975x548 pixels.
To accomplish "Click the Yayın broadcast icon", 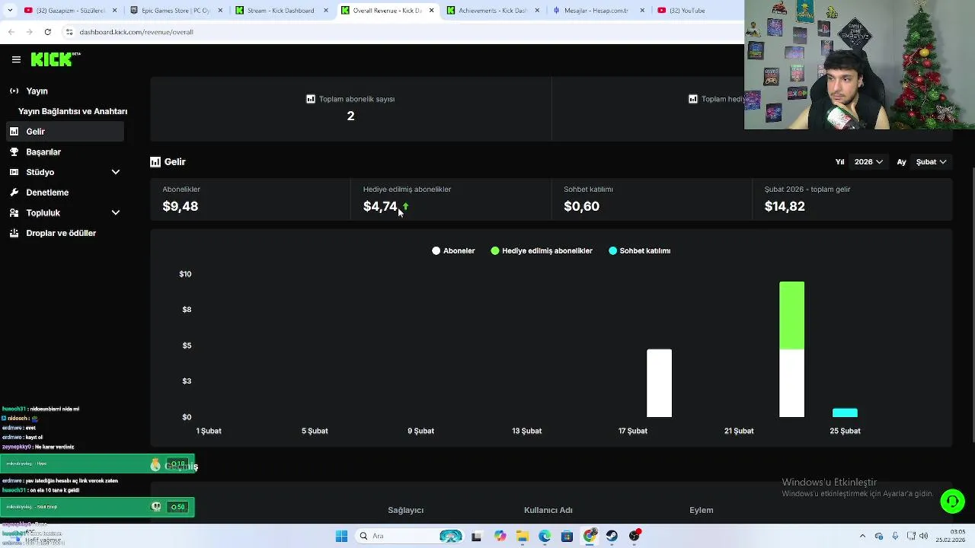I will [x=14, y=91].
